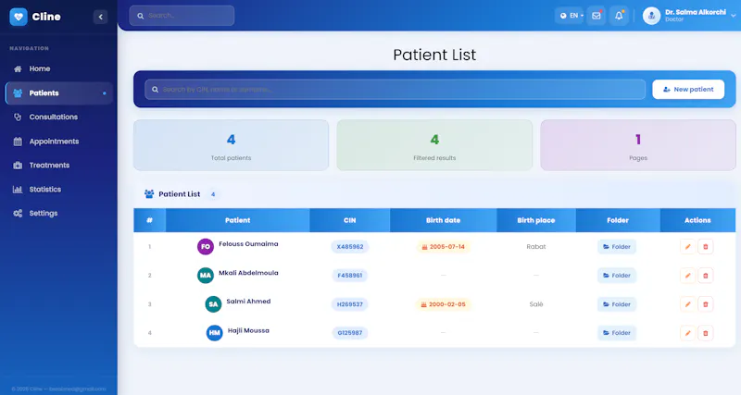Delete Mkali Abdelmoula with trash icon
The image size is (741, 395).
pos(706,276)
